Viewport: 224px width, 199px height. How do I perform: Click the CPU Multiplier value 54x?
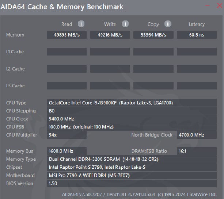[x=67, y=135]
